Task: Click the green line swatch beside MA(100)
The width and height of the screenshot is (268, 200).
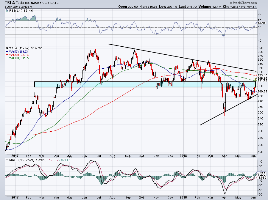Action: tap(7, 58)
